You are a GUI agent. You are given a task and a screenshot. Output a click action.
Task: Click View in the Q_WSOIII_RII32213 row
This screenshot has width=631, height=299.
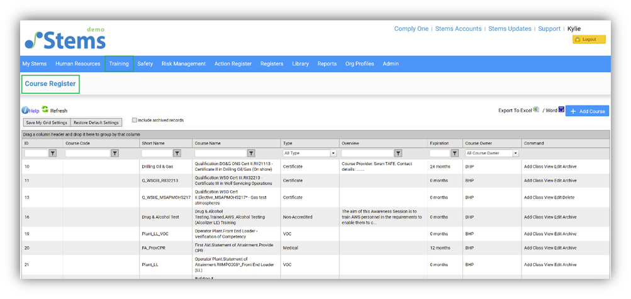coord(549,180)
